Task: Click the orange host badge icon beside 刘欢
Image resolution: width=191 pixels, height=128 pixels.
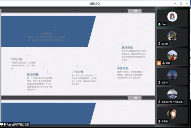Action: pos(159,63)
